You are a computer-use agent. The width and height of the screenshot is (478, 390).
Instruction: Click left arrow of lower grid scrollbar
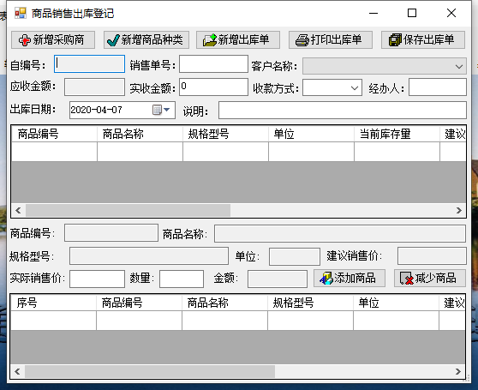click(x=17, y=371)
